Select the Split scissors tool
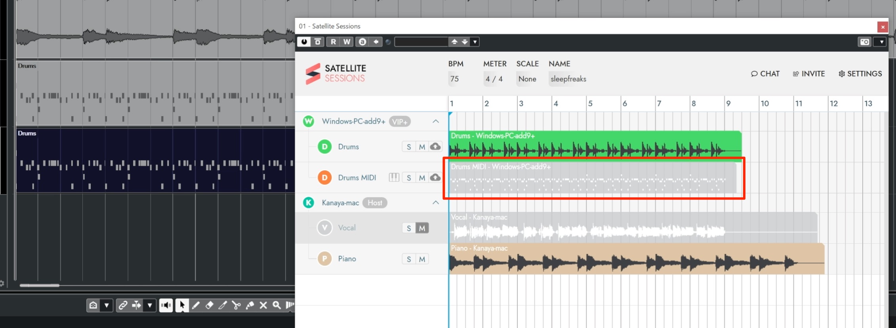This screenshot has width=896, height=328. [236, 305]
